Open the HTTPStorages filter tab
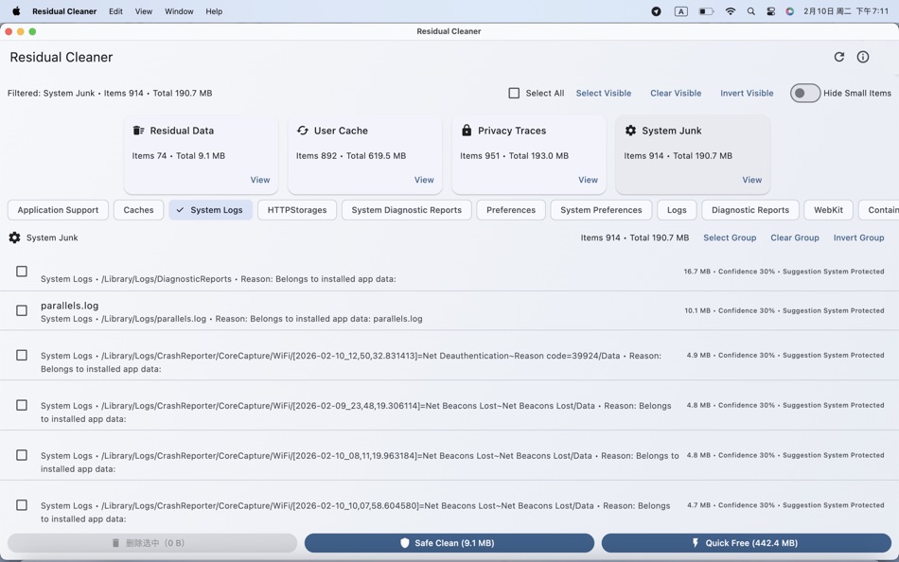The width and height of the screenshot is (899, 562). tap(296, 209)
